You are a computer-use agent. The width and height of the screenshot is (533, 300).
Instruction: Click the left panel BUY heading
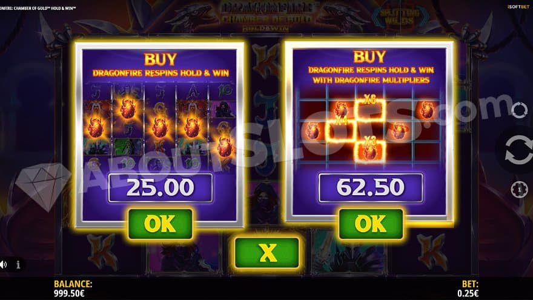(161, 59)
